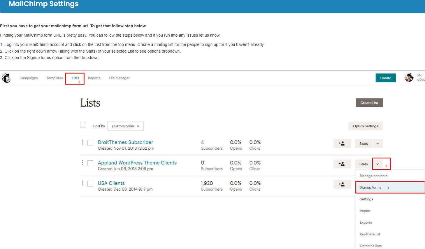Click the MailChimp monkey logo
The image size is (425, 249).
6,78
